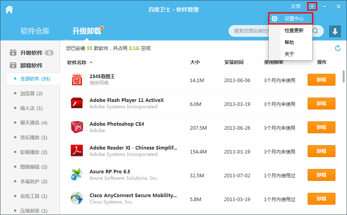Viewport: 347px width, 215px height.
Task: Click the 瑞创网络 publisher text
Action: point(99,83)
